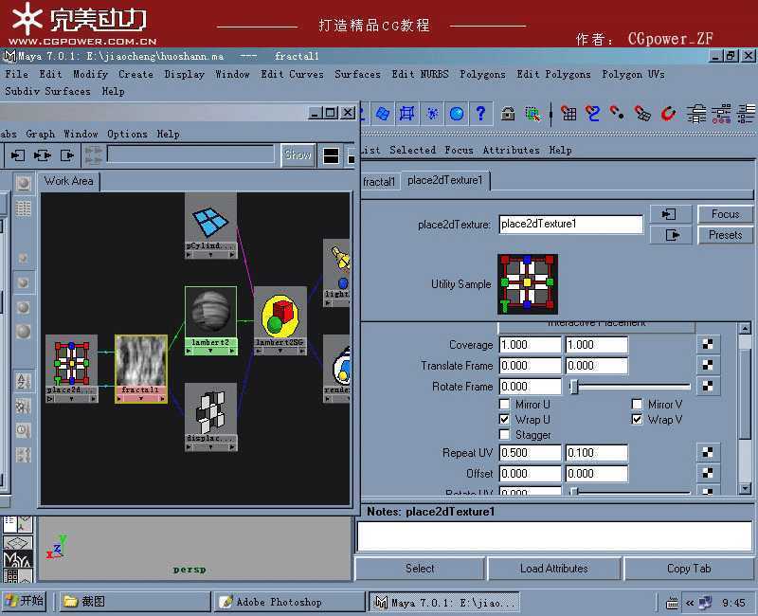Click the lock padlock icon on shelf
This screenshot has height=616, width=758.
(x=508, y=114)
